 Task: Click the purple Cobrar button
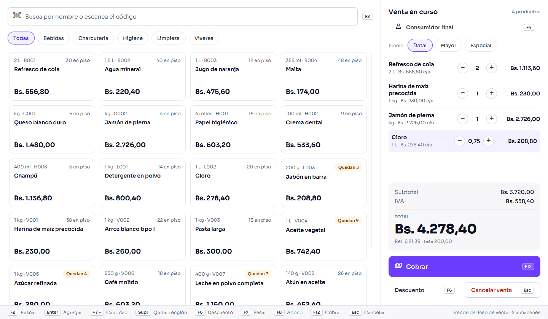(x=464, y=267)
